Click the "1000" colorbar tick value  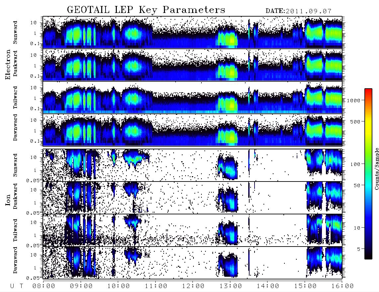[354, 100]
